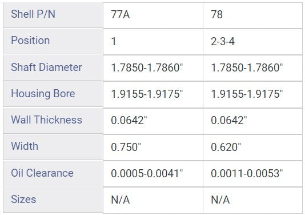Click the 78 part number cell
The image size is (305, 215).
pyautogui.click(x=252, y=15)
